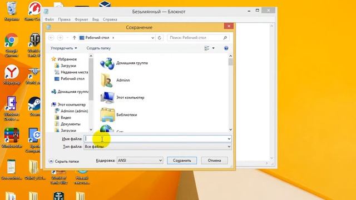Viewport: 356px width, 200px height.
Task: Change view with the view mode icon
Action: [207, 48]
